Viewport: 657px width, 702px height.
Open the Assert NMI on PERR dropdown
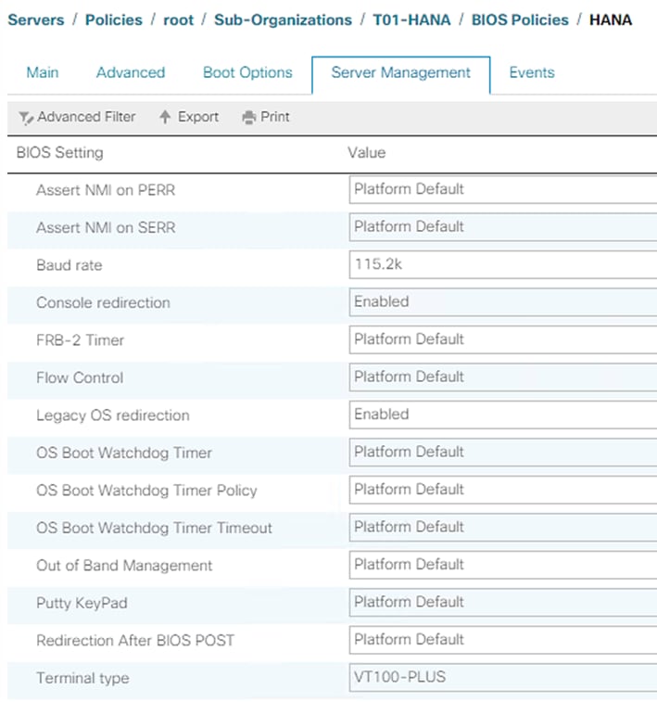click(x=502, y=190)
